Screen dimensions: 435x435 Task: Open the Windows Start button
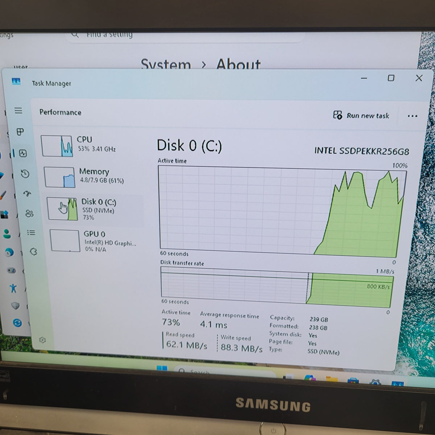pos(162,369)
